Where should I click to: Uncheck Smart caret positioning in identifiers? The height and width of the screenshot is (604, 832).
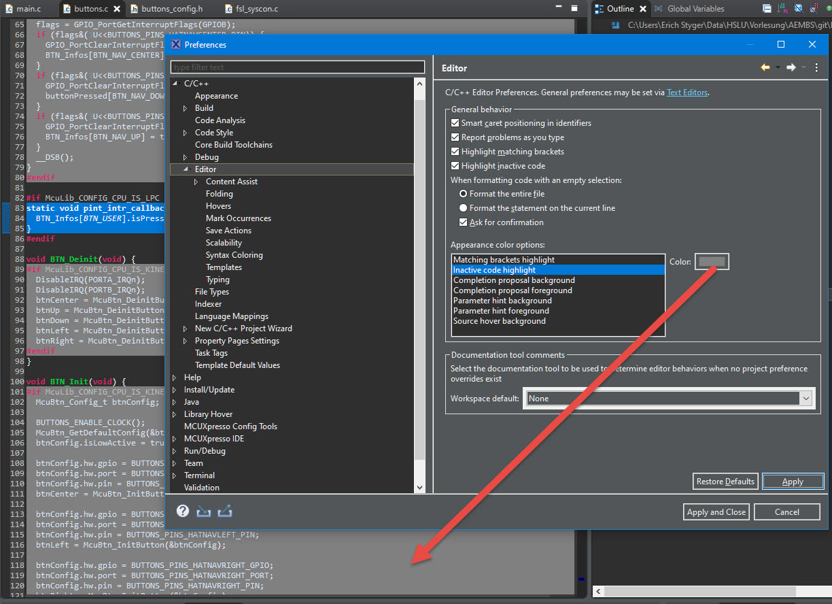point(455,123)
